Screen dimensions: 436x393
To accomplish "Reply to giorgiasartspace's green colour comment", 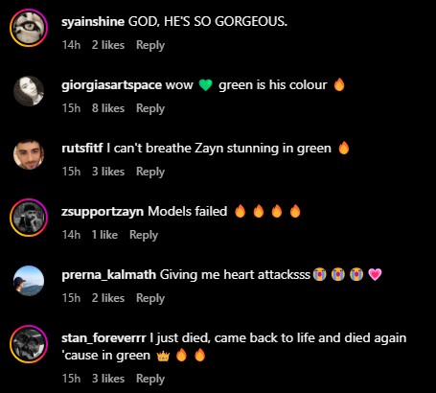I will pos(150,108).
